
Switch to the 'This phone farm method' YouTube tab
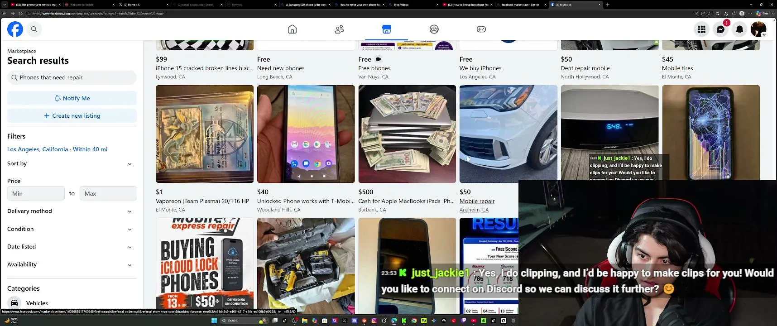click(x=35, y=5)
